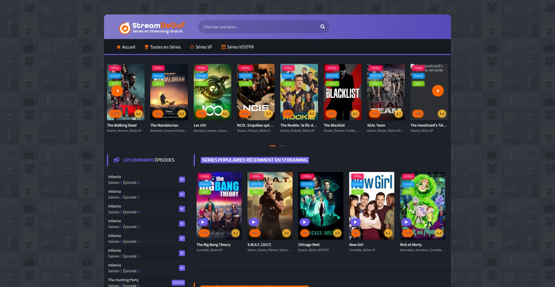The height and width of the screenshot is (287, 555).
Task: Open The Rookie poster
Action: tap(299, 92)
